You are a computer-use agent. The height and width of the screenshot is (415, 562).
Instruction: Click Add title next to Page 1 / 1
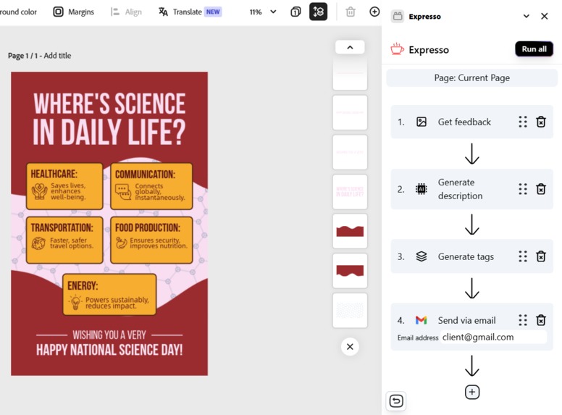57,56
